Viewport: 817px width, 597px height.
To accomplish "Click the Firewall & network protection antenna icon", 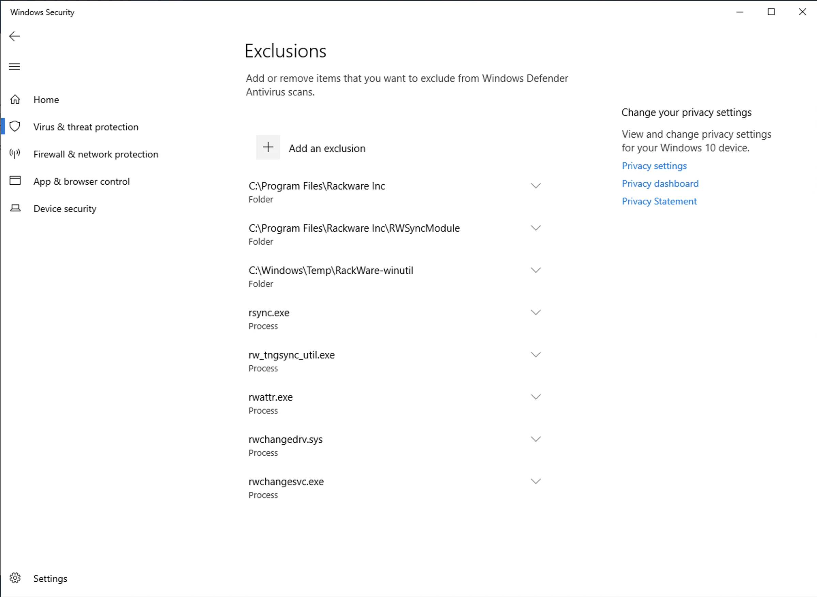I will 15,154.
